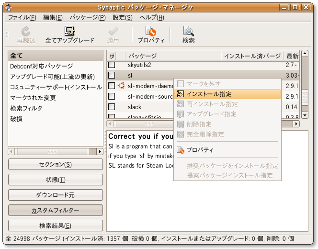Click filter list horizontal scrollbar thumb
Screen dimensions: 318x249
click(x=52, y=151)
